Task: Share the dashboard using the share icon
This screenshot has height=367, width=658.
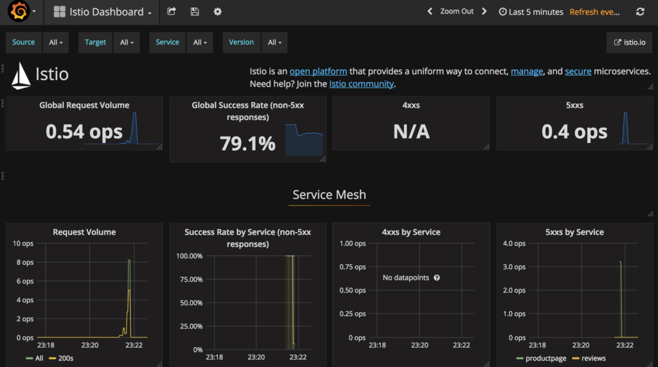Action: pos(172,12)
